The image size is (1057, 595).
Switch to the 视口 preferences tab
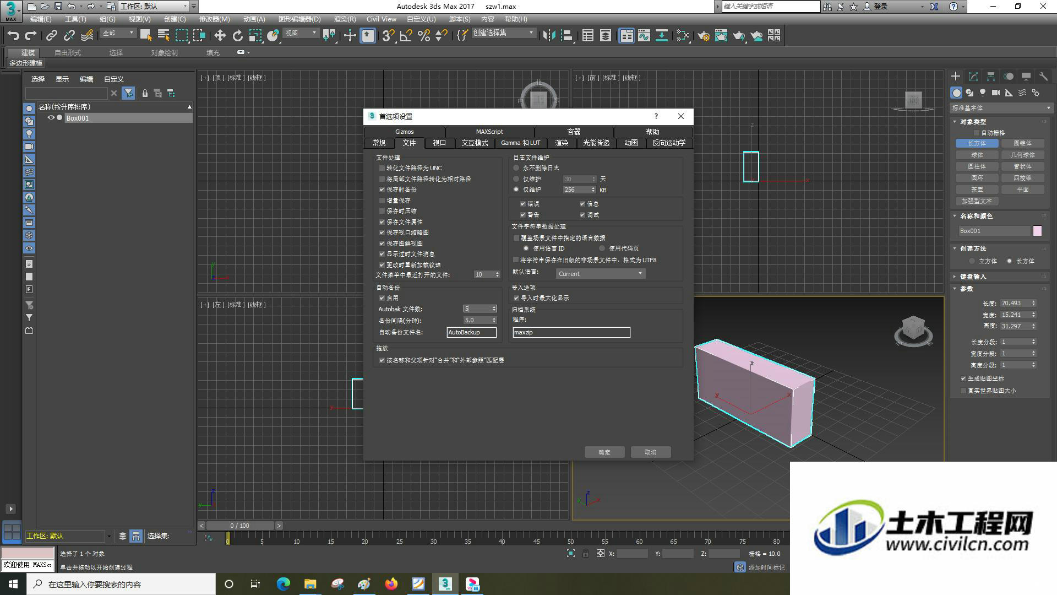pyautogui.click(x=439, y=143)
